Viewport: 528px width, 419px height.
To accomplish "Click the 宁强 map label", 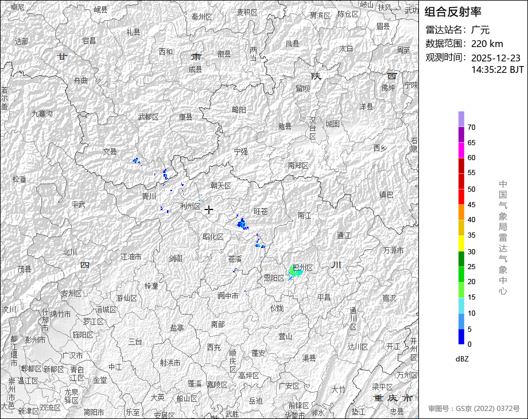I will (241, 152).
